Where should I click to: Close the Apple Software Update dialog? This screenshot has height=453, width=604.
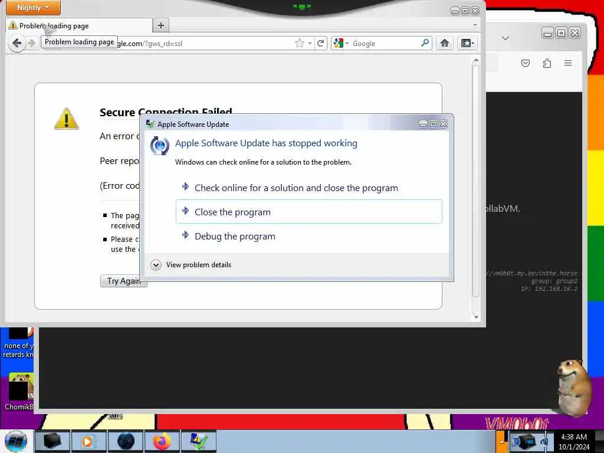pos(444,124)
